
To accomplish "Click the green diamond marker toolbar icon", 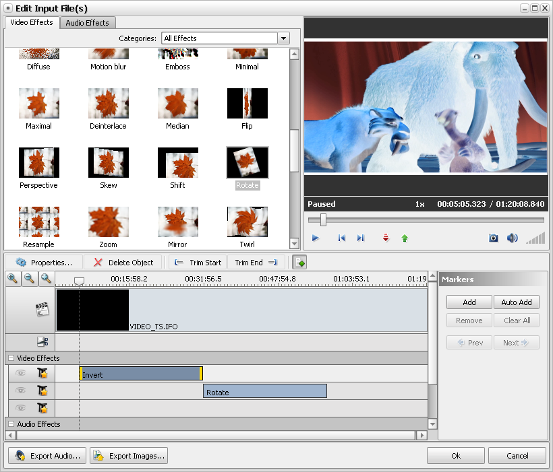I will [x=299, y=263].
